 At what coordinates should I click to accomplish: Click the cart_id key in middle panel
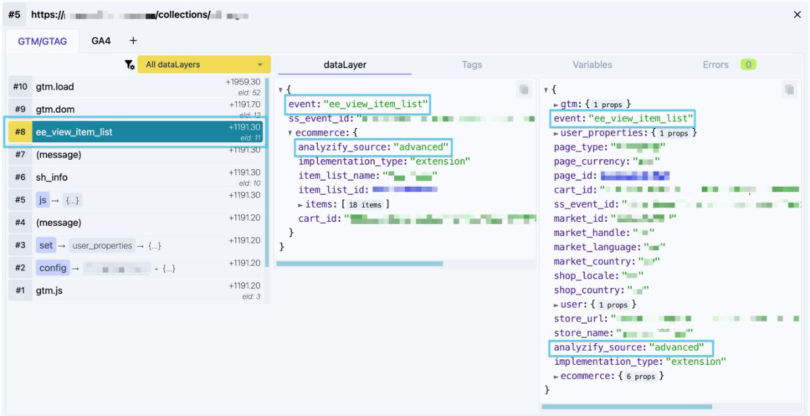click(319, 218)
